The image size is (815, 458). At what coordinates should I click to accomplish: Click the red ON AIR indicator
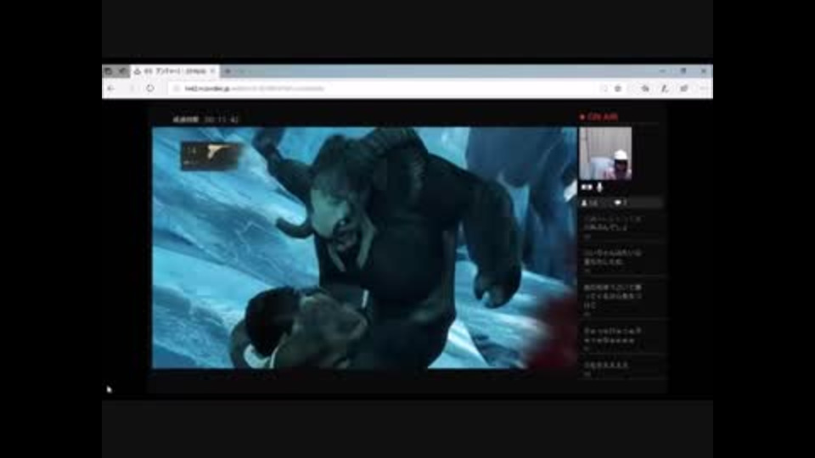point(599,117)
